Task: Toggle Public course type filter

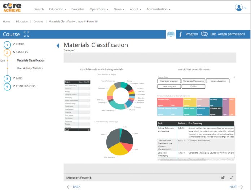Action: point(193,86)
